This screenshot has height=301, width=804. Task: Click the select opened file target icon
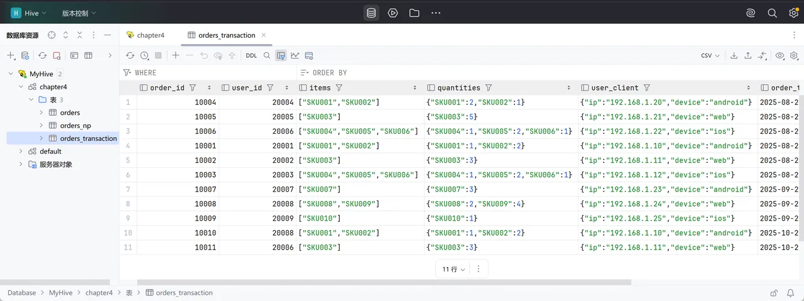pyautogui.click(x=52, y=35)
